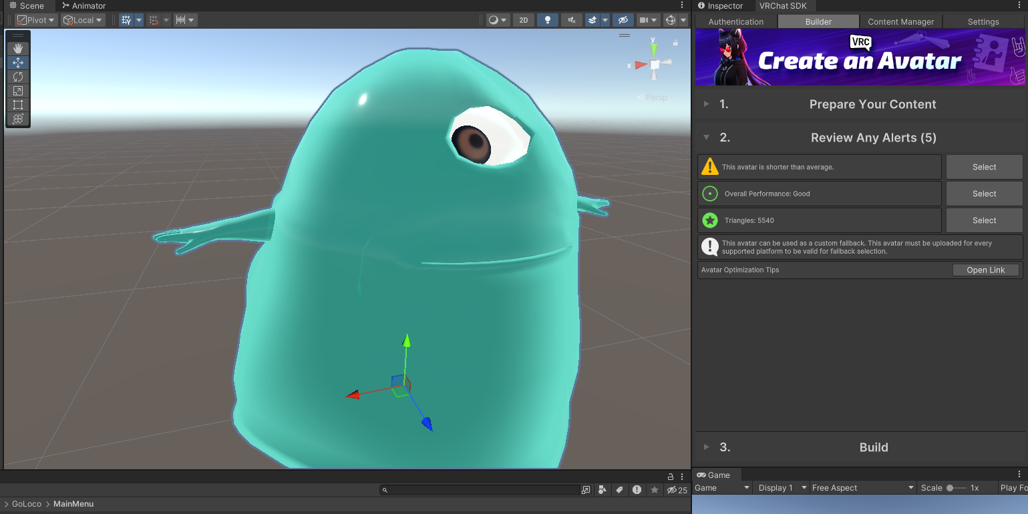Switch to the Animator tab

click(x=84, y=5)
